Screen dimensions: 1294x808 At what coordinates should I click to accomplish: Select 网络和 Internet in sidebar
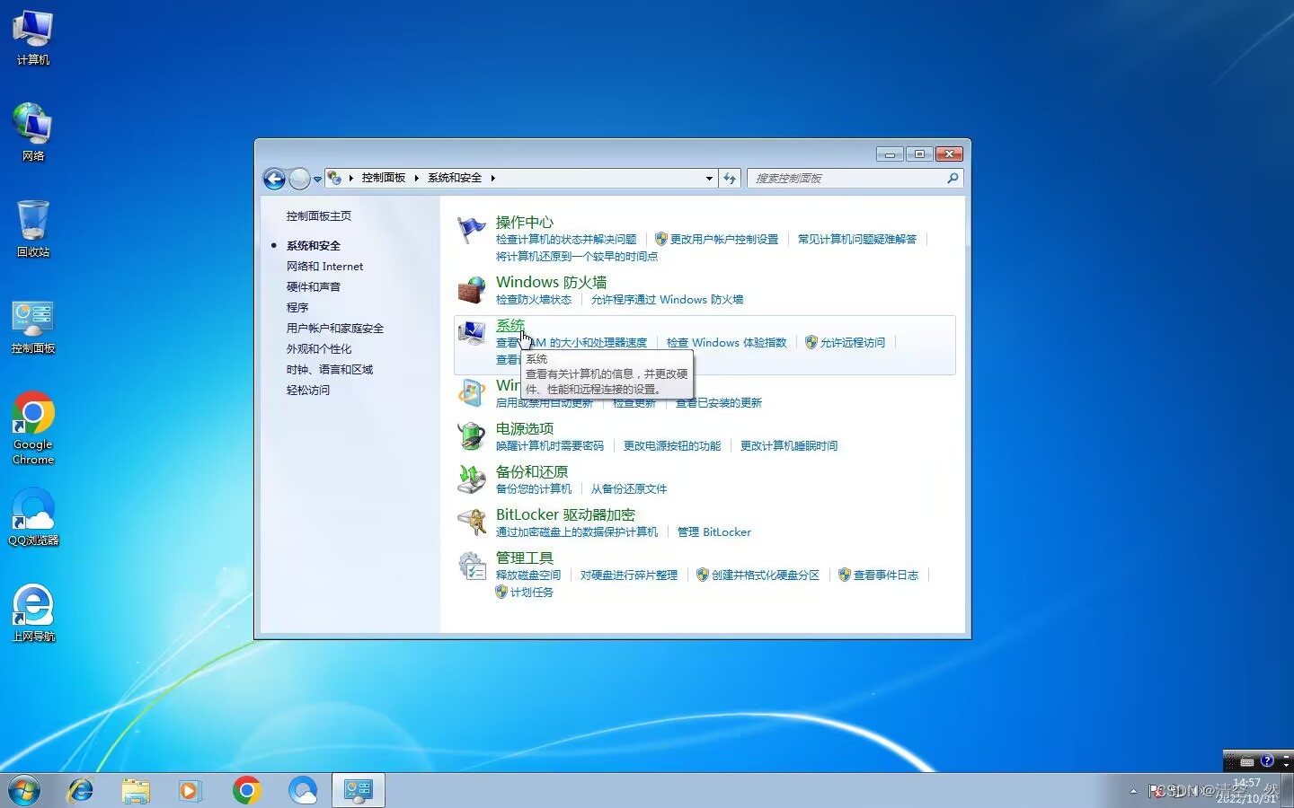(x=325, y=266)
